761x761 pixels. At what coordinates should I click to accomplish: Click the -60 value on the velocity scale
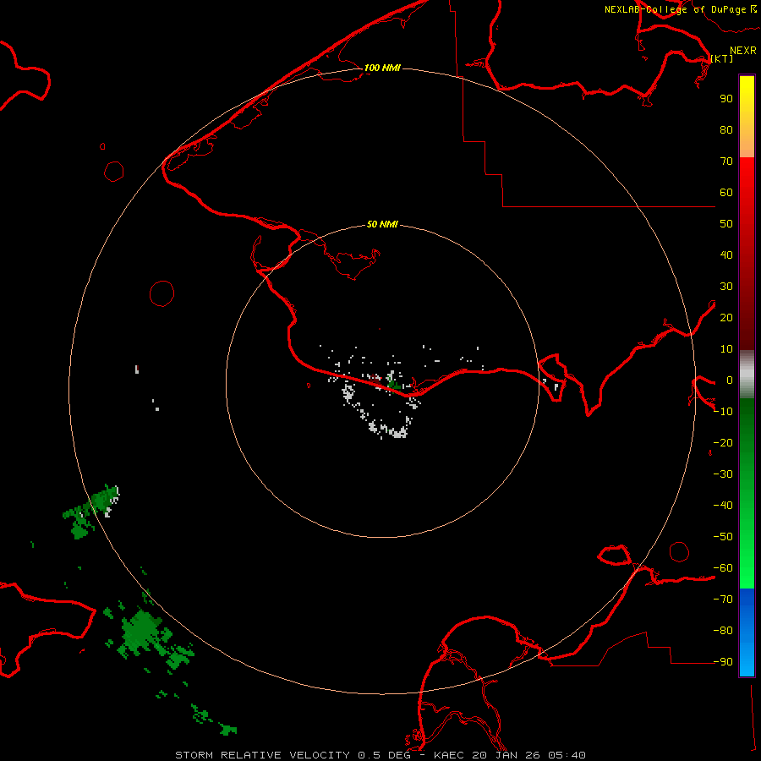coord(723,568)
